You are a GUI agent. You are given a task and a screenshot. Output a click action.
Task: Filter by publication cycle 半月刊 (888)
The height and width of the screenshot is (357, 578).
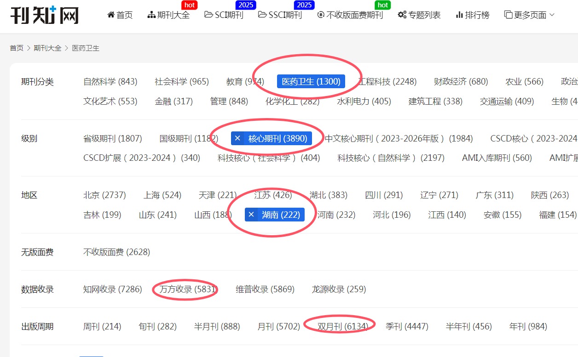point(217,326)
